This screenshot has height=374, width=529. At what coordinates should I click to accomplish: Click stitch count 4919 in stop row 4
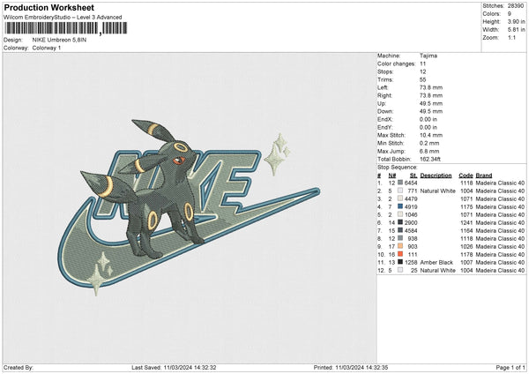click(x=411, y=207)
